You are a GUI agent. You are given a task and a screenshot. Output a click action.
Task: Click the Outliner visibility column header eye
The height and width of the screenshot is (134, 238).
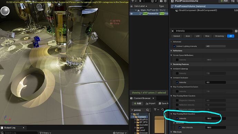pyautogui.click(x=131, y=6)
